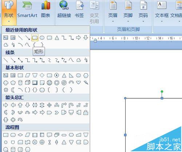Pick the Oval in recently used shapes

42,38
